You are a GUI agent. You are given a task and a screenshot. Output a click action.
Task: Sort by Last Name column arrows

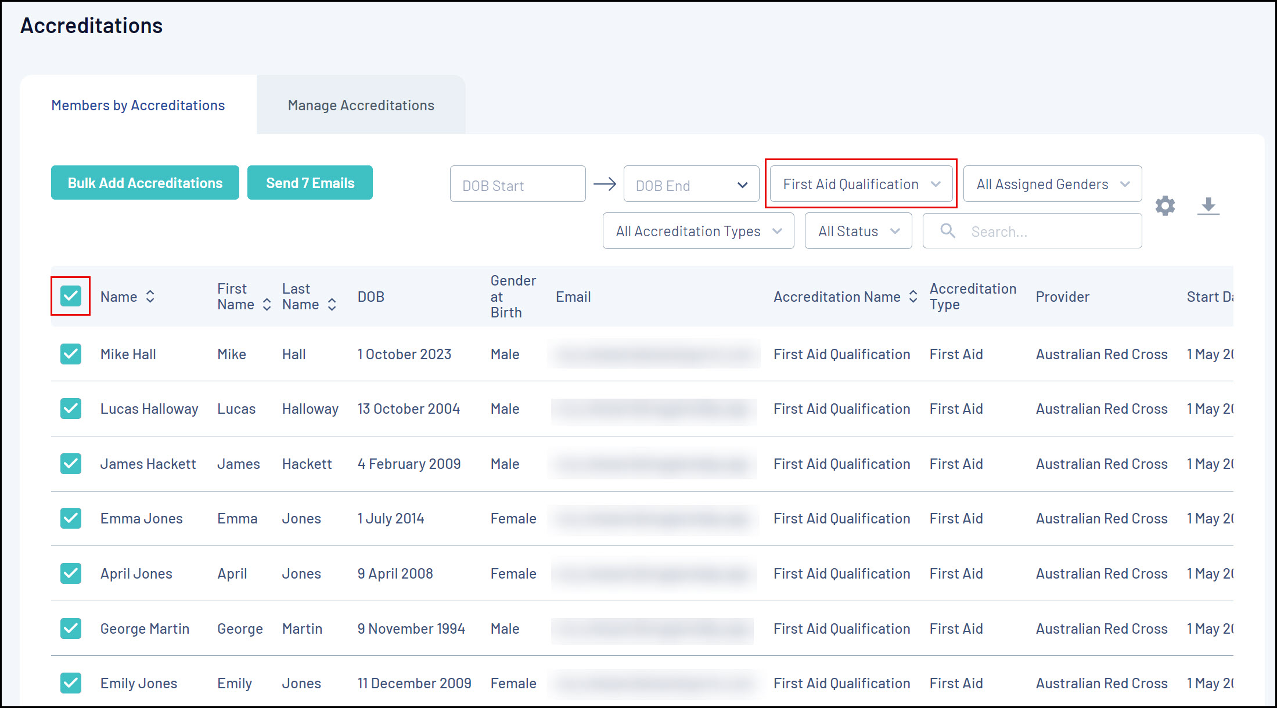point(332,304)
